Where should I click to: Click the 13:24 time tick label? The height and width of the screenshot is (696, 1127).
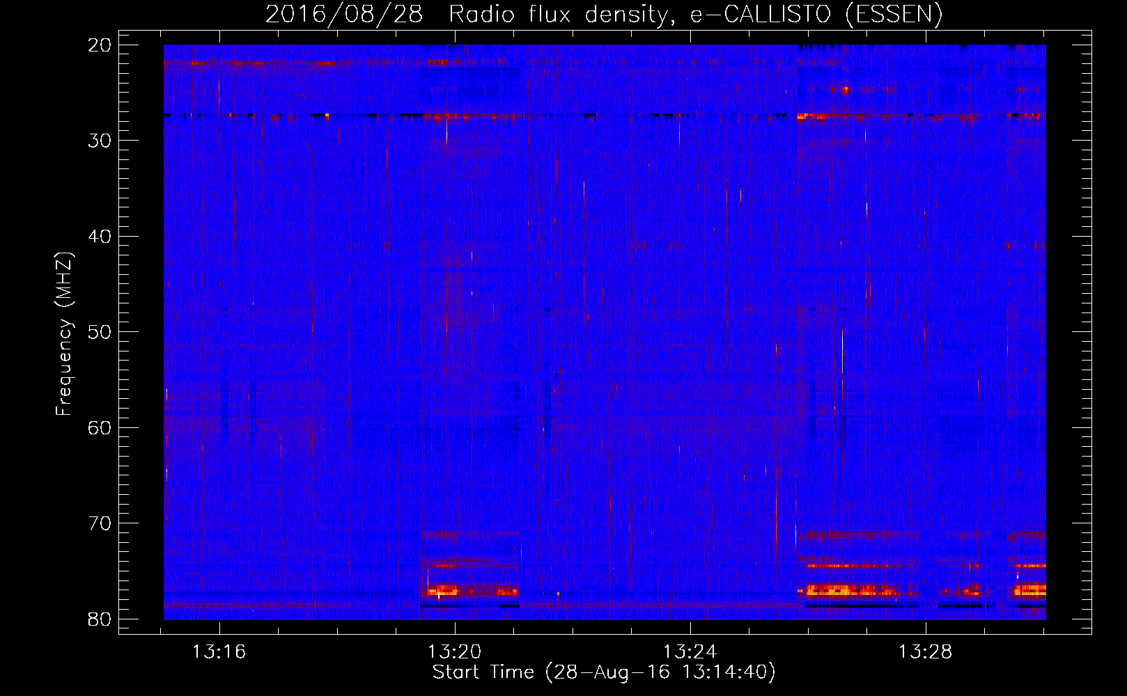point(690,652)
